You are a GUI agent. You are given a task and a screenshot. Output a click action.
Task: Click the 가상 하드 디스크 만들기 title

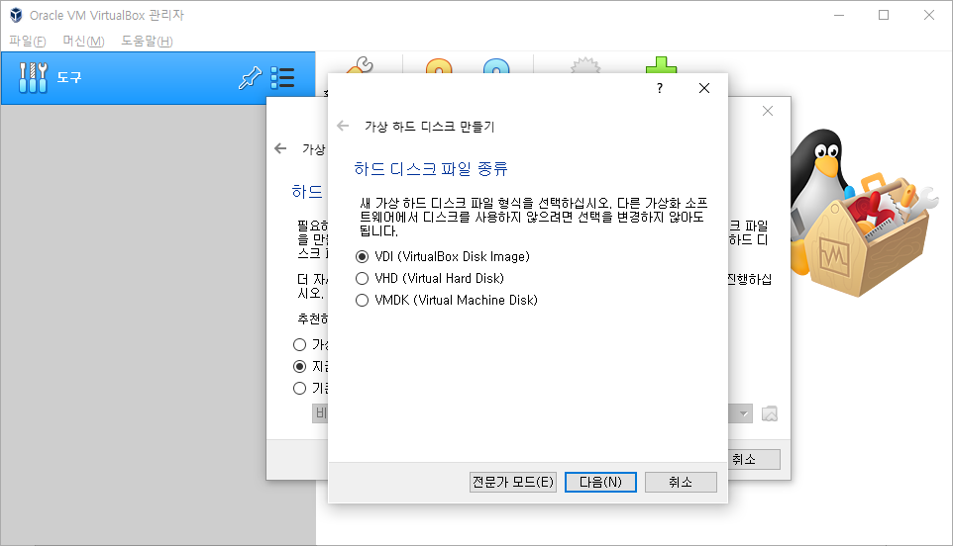pyautogui.click(x=429, y=127)
